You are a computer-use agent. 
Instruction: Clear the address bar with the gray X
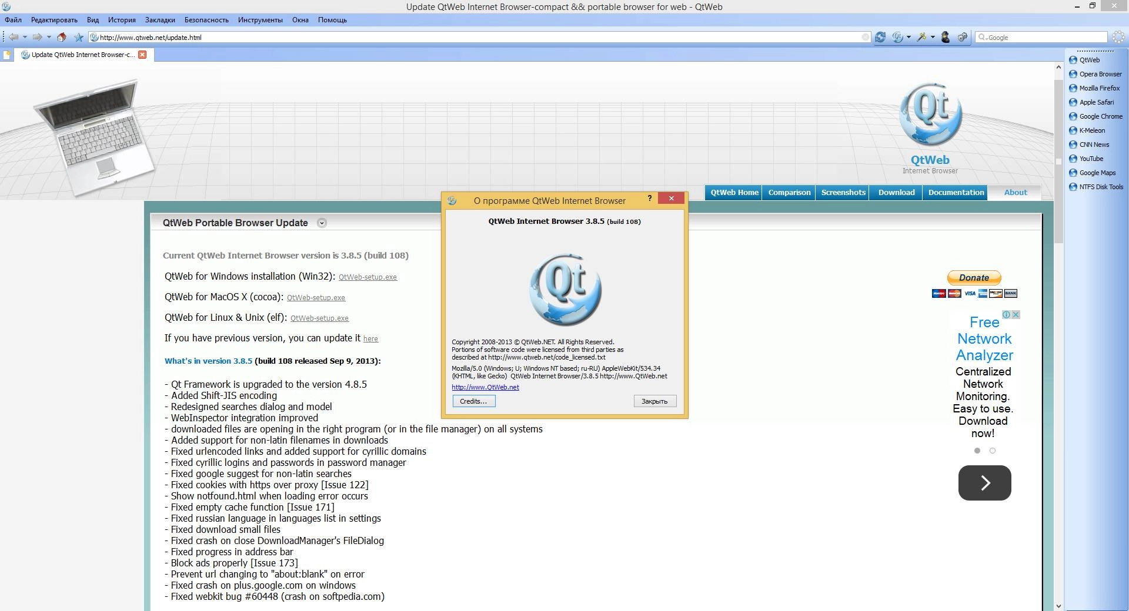click(866, 37)
